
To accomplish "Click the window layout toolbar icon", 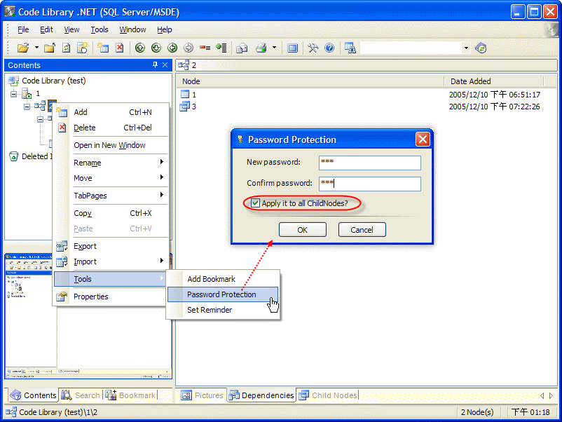I will point(292,48).
